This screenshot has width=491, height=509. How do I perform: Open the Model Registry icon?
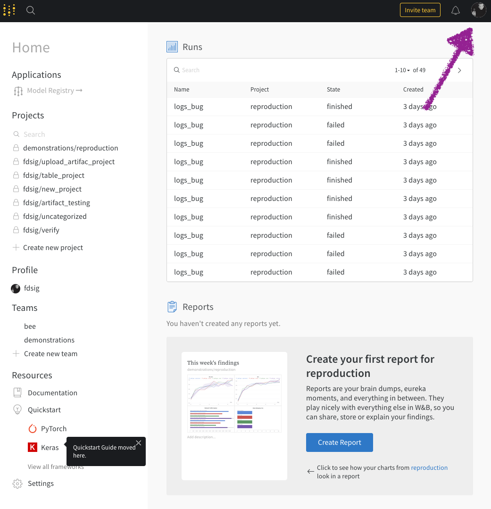[18, 91]
